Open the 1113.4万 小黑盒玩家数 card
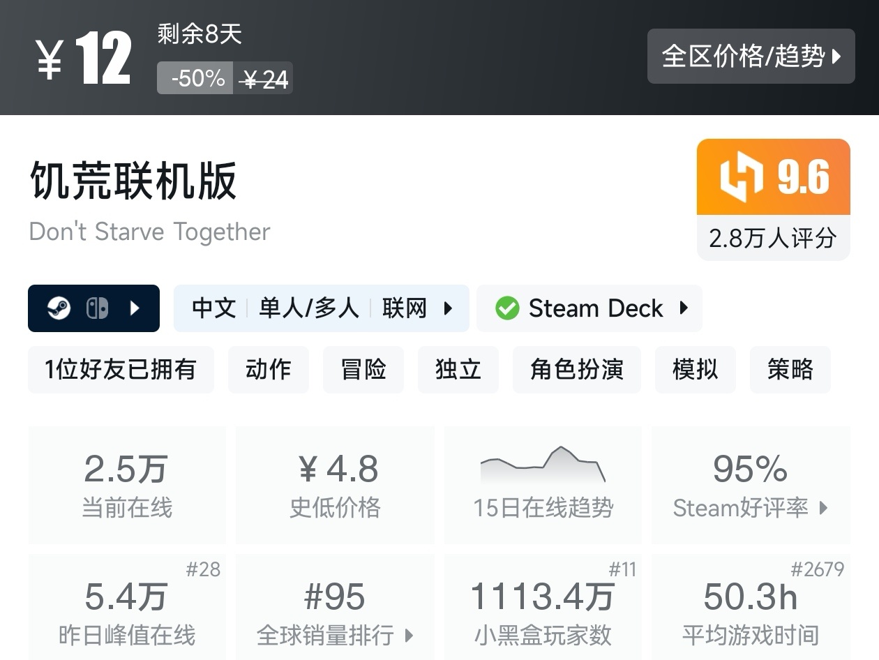This screenshot has width=879, height=660. (x=543, y=607)
